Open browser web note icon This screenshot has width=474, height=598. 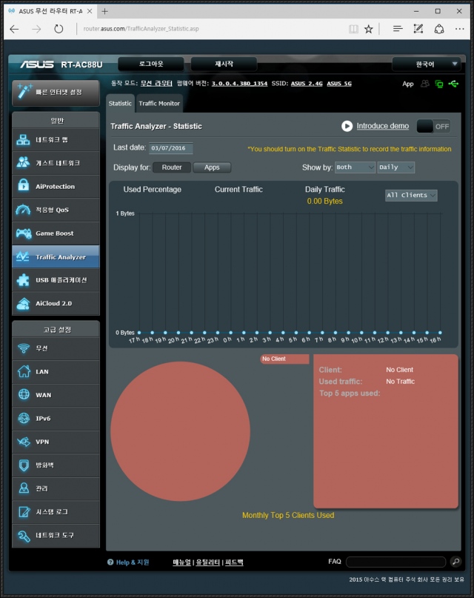418,29
